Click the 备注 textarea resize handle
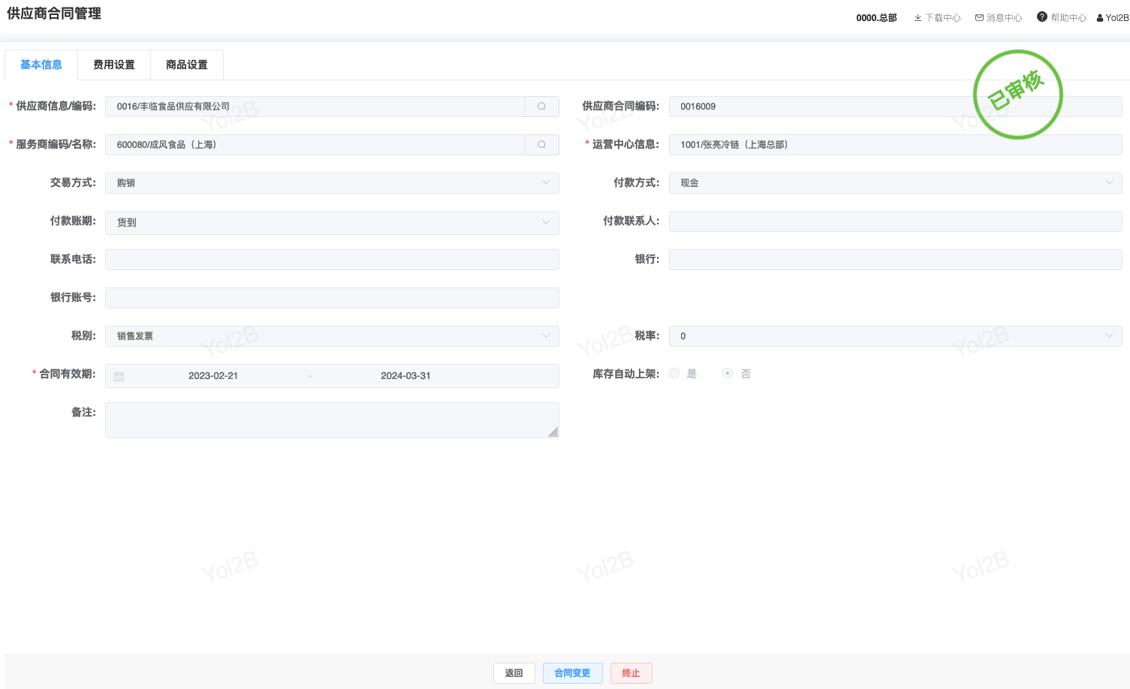This screenshot has height=689, width=1130. [553, 432]
